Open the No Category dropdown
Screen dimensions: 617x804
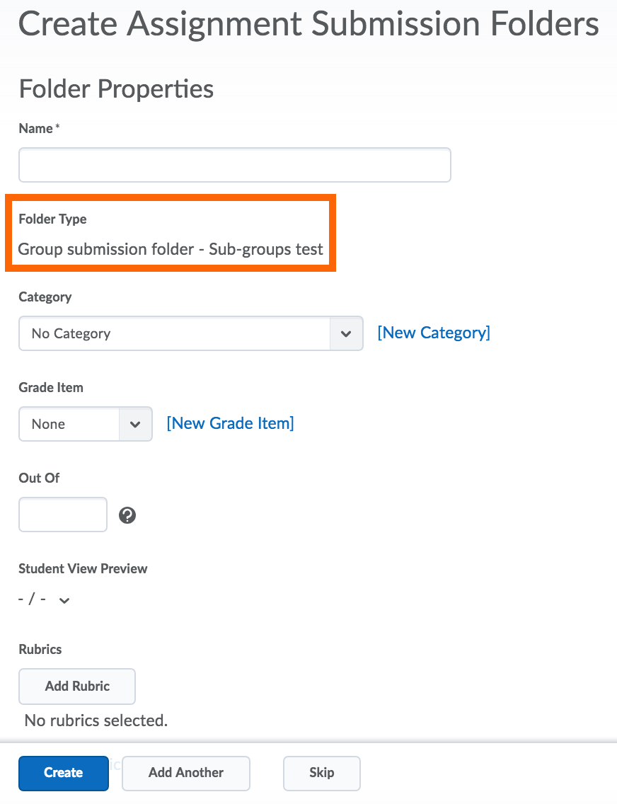pos(190,333)
